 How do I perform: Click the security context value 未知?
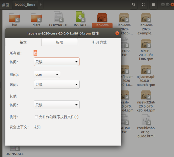coord(37,127)
